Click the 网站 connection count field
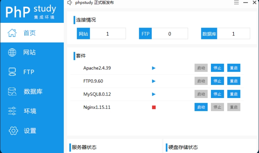259x153 pixels. pos(107,34)
